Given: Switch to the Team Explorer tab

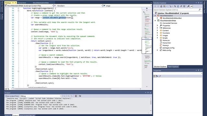Looking at the screenshot, I should 173,67.
